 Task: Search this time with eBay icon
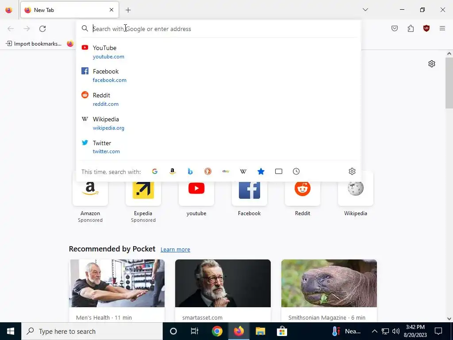(226, 171)
